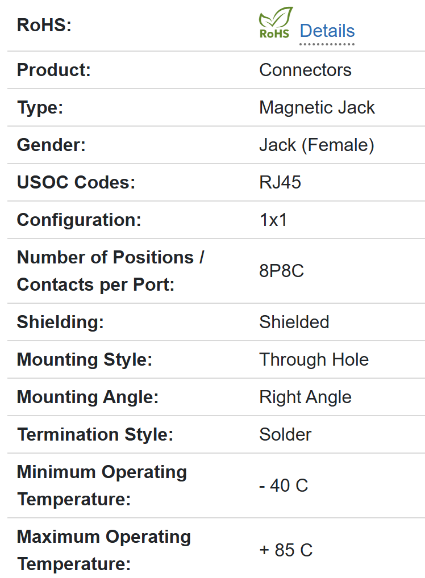Image resolution: width=425 pixels, height=578 pixels.
Task: Click the Minimum Operating Temperature label
Action: coord(102,485)
